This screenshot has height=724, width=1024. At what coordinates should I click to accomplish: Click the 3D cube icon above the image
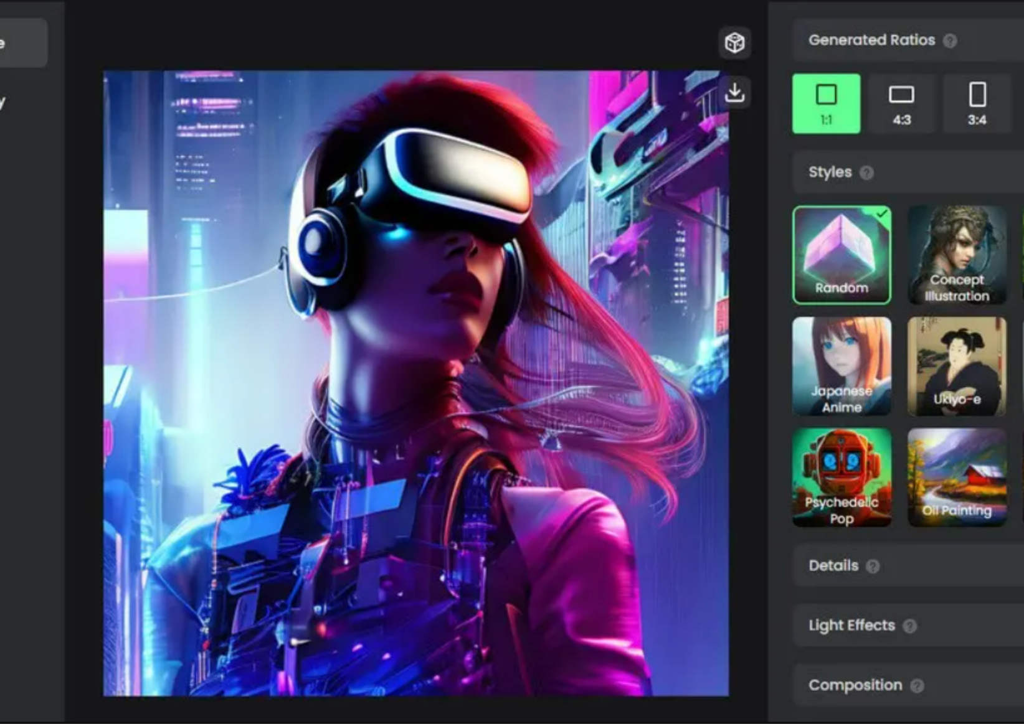click(x=734, y=43)
